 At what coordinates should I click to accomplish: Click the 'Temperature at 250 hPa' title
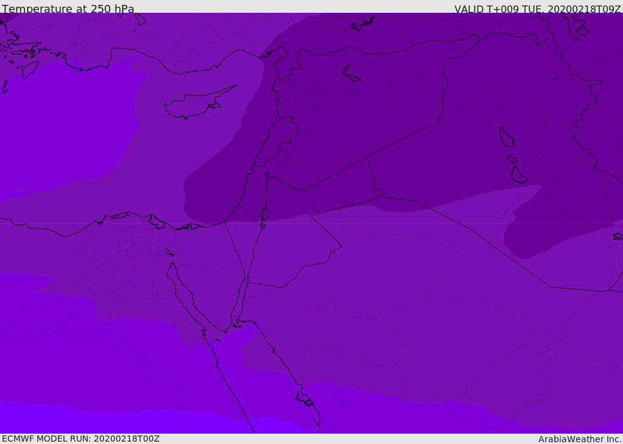pos(68,9)
